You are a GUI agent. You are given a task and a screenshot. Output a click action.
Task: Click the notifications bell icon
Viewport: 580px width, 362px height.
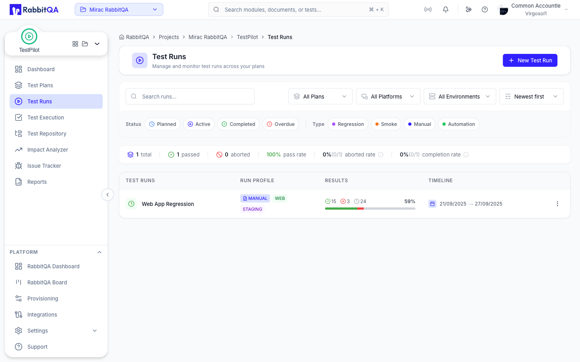point(445,10)
